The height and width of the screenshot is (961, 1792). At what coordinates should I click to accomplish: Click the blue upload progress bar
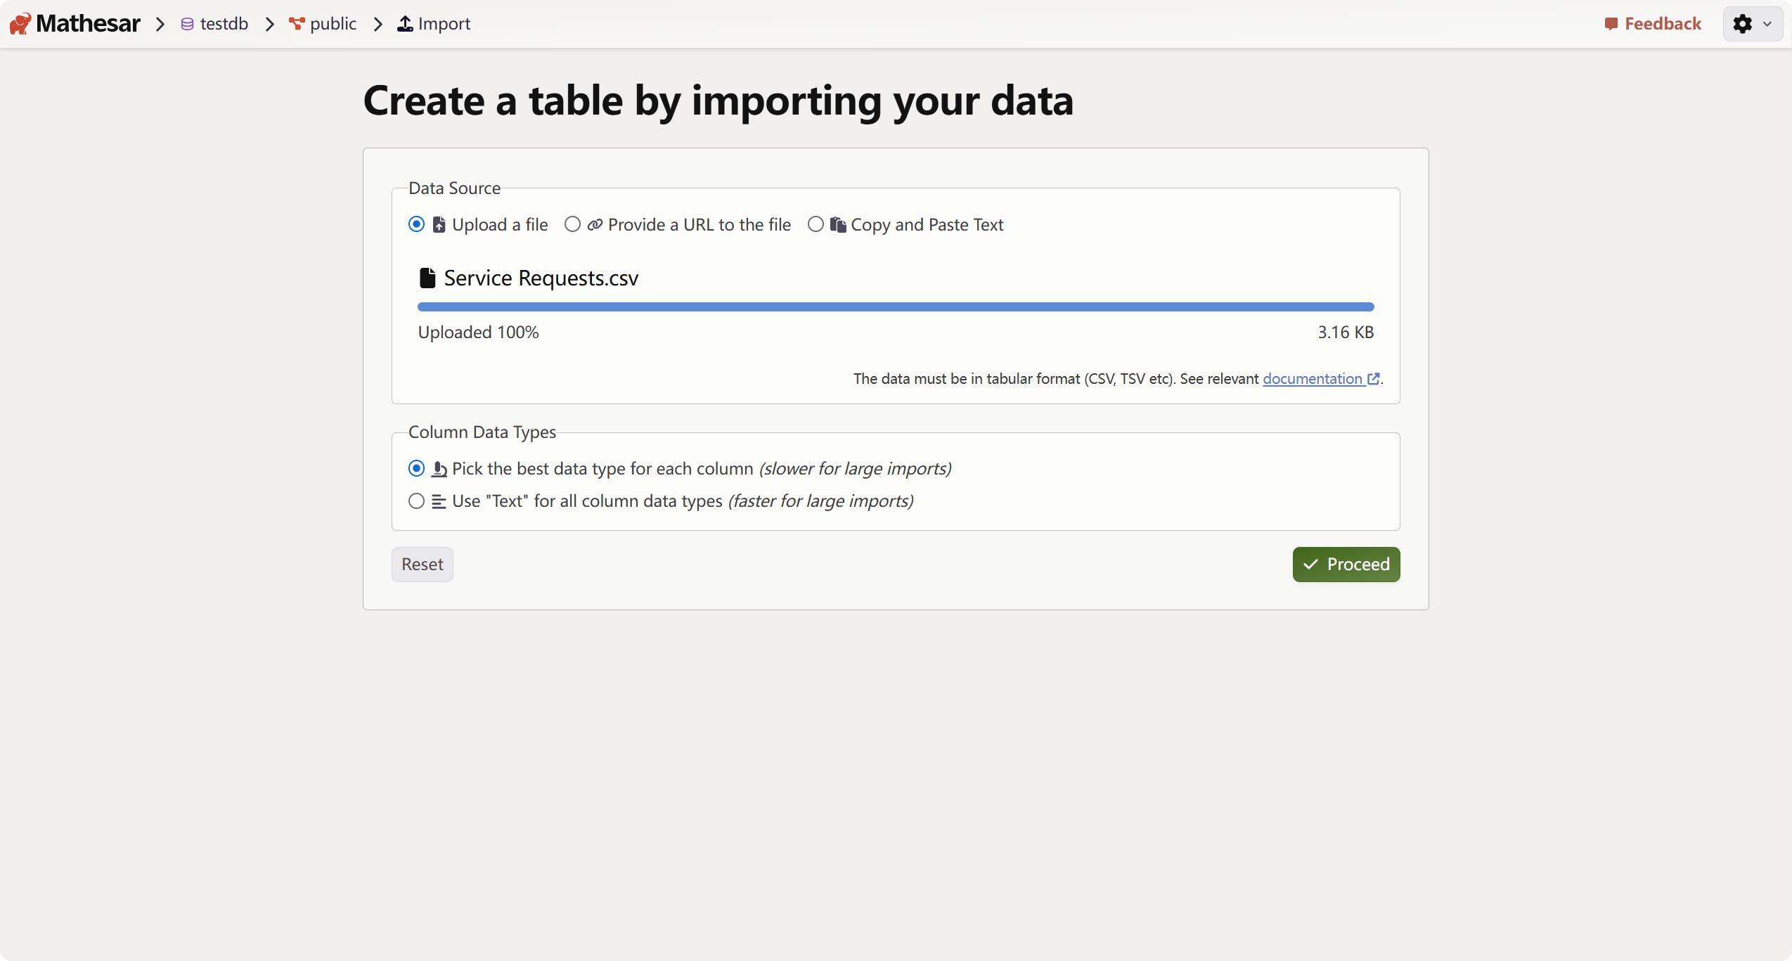click(895, 307)
